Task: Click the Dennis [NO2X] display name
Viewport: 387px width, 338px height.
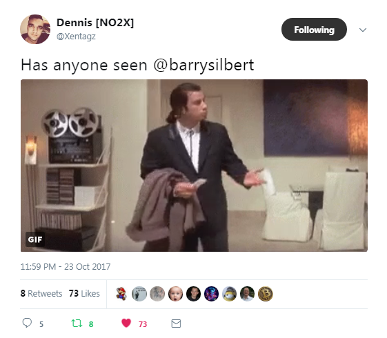Action: pos(95,23)
